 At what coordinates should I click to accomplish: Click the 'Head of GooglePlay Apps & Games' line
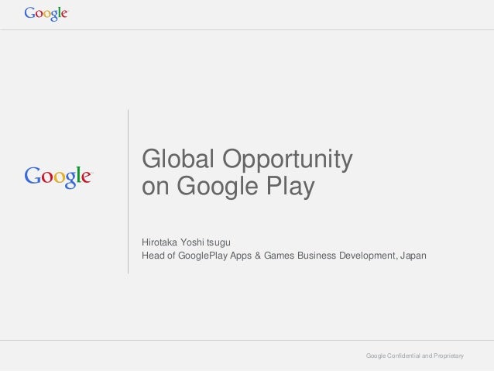point(284,256)
